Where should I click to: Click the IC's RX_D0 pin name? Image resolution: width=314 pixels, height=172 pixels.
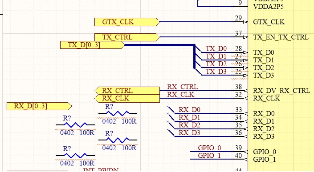pyautogui.click(x=264, y=114)
